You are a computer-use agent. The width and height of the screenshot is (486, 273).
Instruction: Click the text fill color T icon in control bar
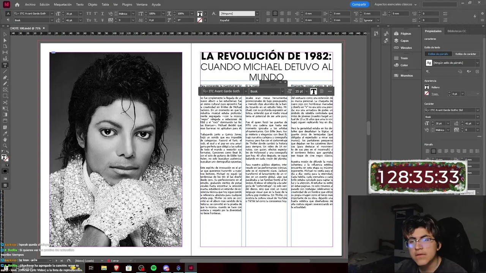pos(200,14)
